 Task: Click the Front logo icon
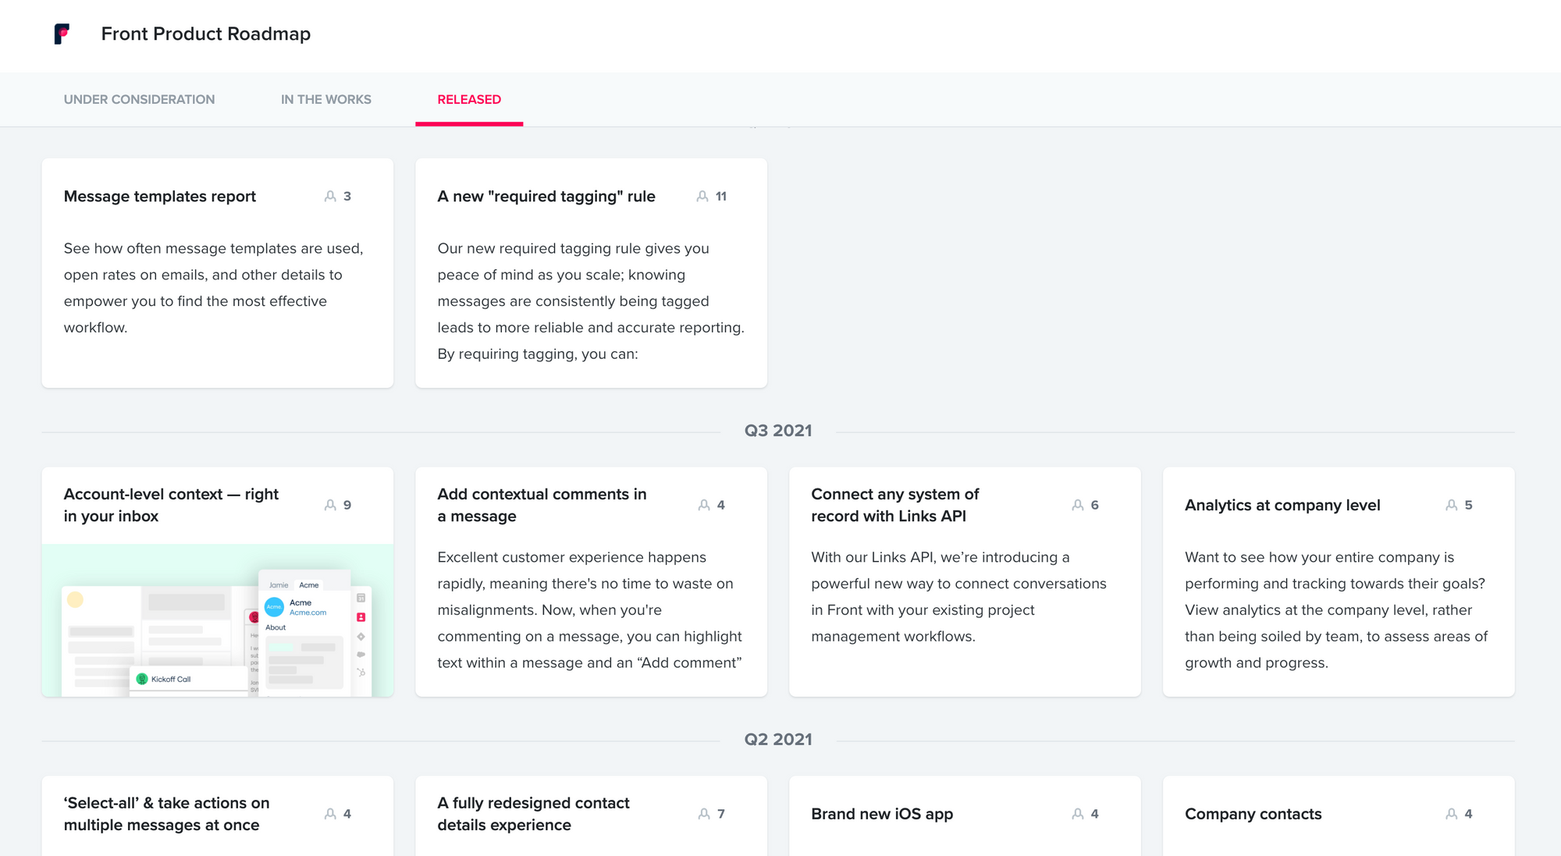[x=62, y=34]
